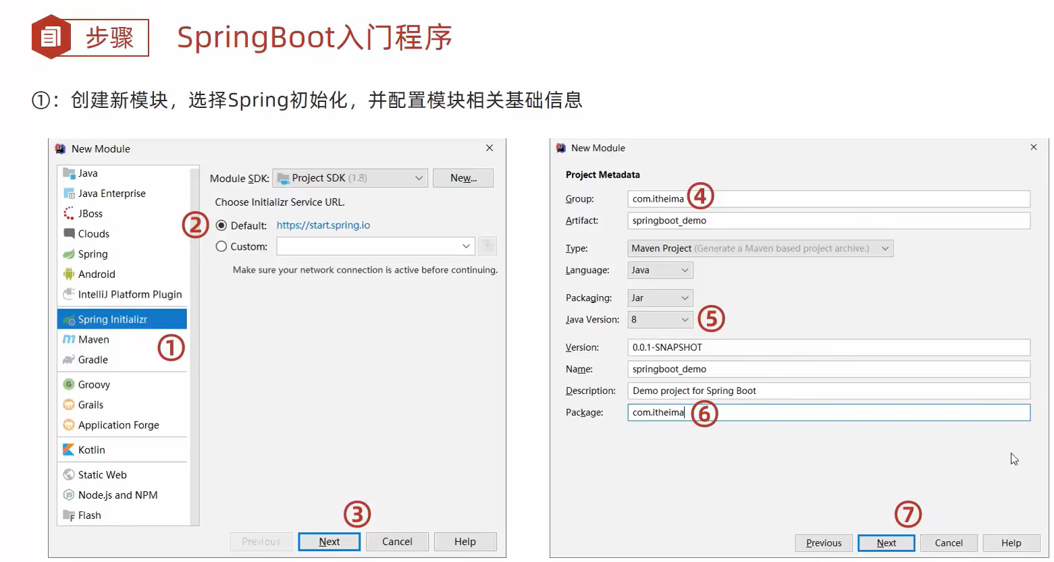Open the Module SDK dropdown
This screenshot has height=562, width=1054.
[350, 178]
